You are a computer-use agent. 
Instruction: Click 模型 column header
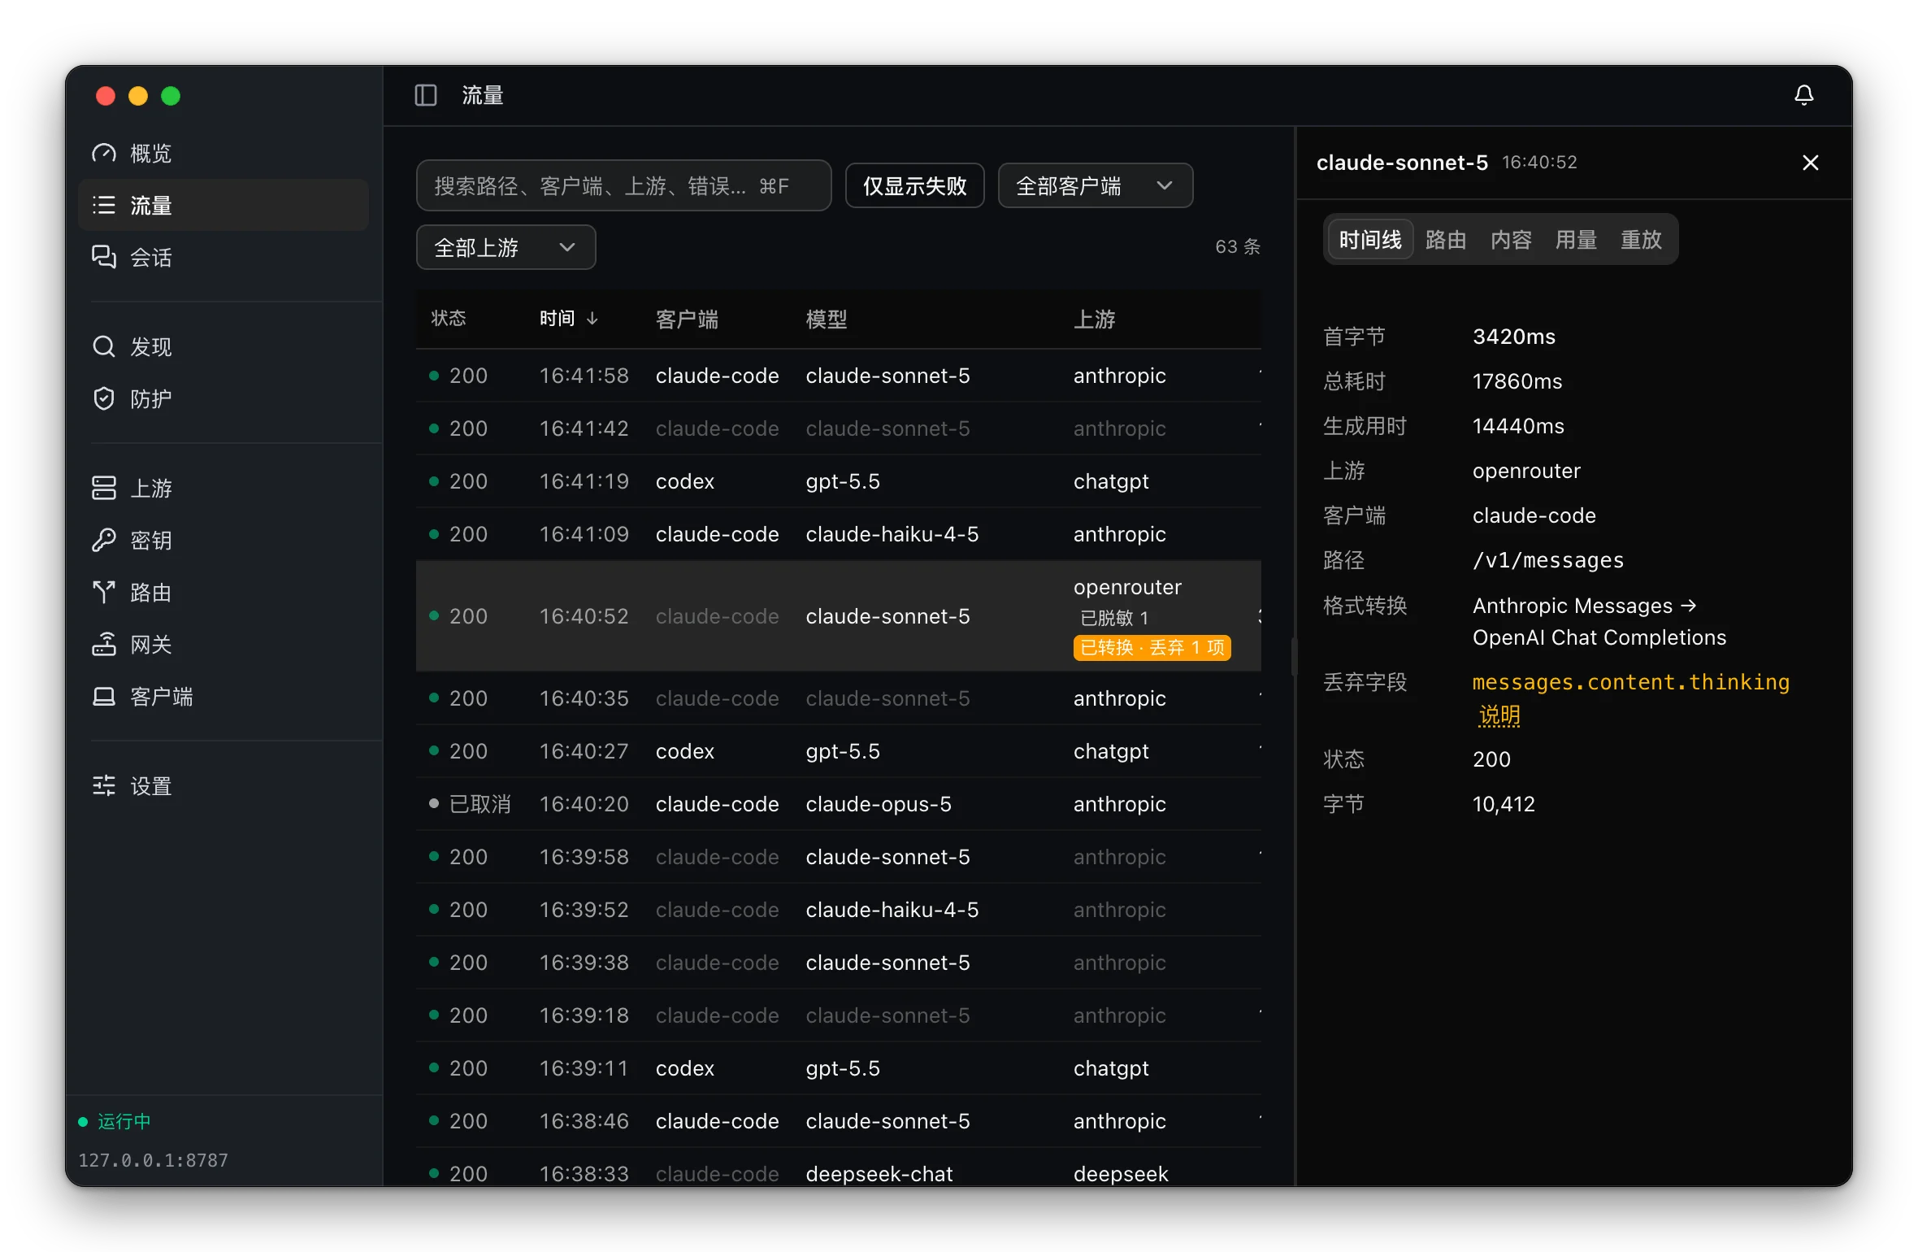(827, 319)
